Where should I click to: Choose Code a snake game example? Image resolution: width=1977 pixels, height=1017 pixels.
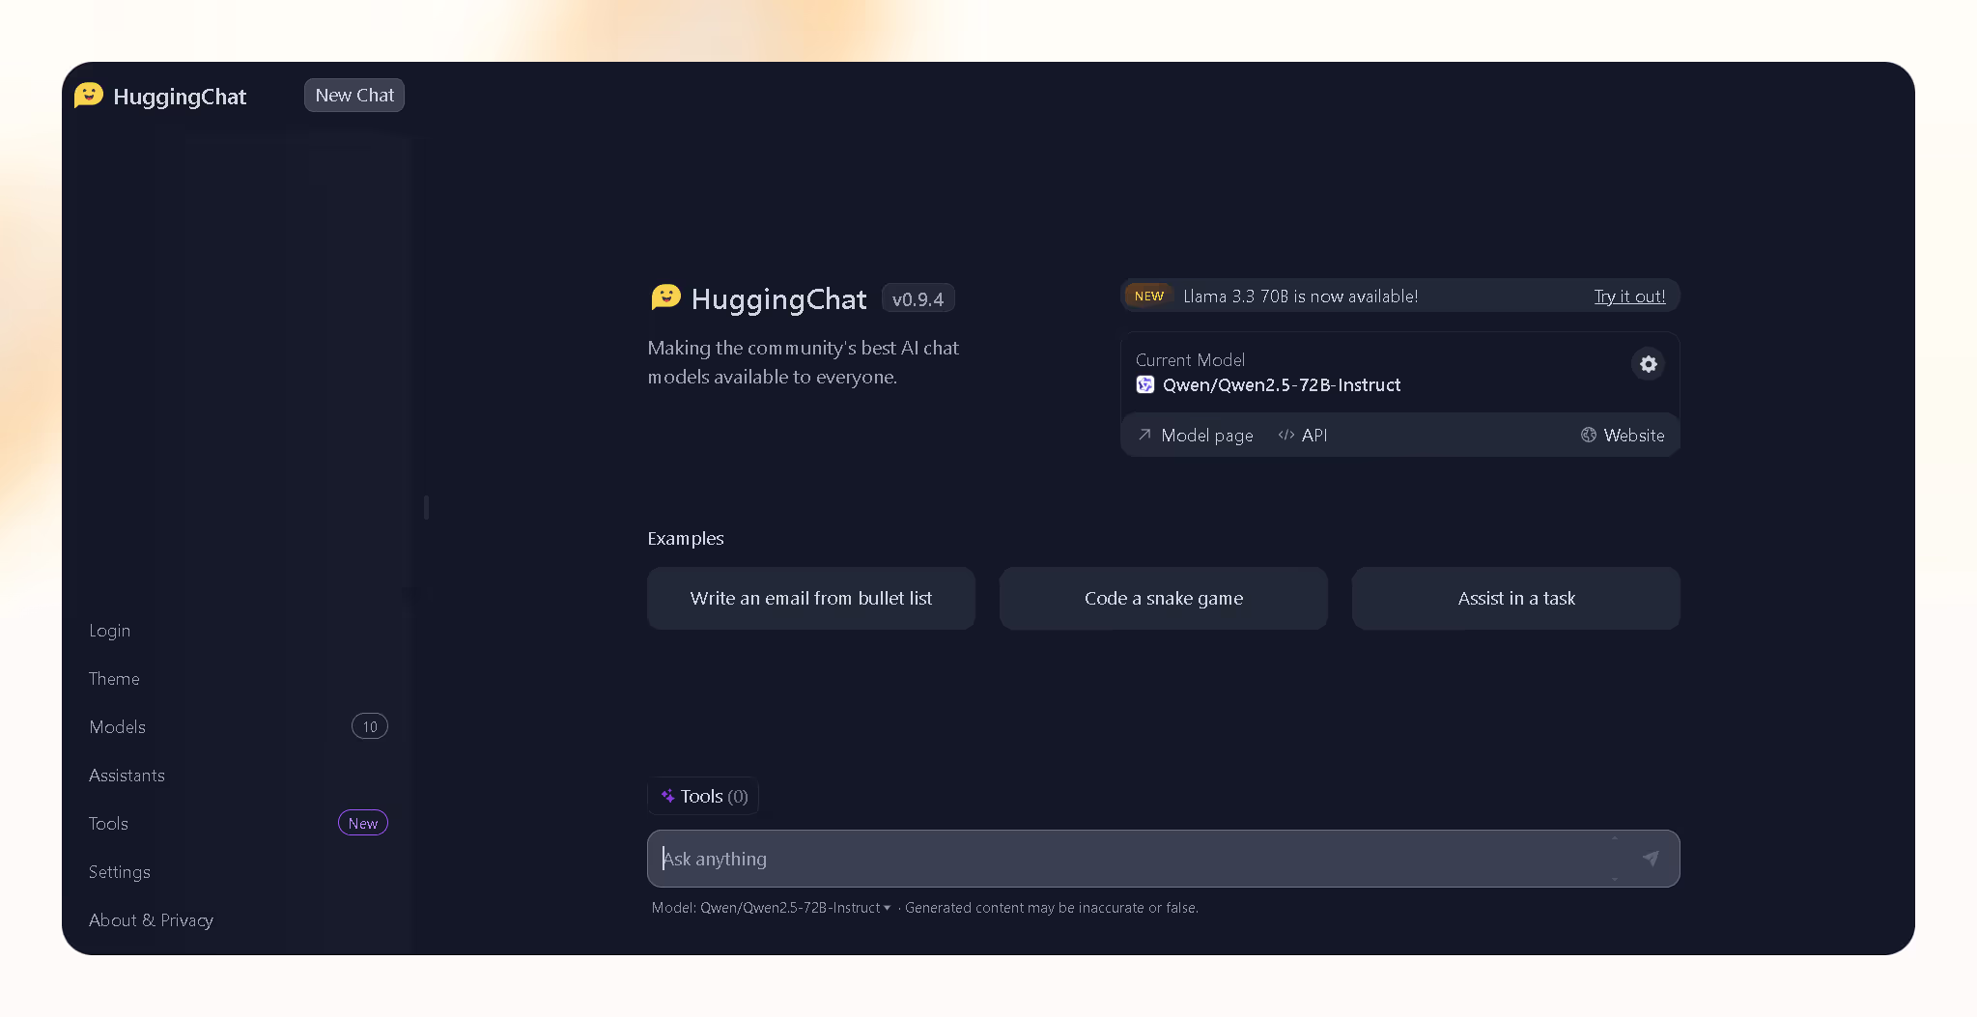click(x=1164, y=598)
